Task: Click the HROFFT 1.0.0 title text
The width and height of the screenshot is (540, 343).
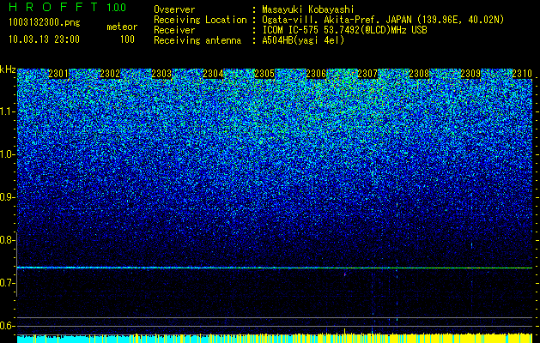Action: pyautogui.click(x=68, y=7)
